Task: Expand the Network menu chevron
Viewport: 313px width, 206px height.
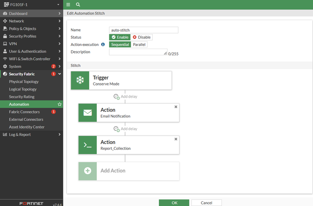Action: [x=59, y=21]
